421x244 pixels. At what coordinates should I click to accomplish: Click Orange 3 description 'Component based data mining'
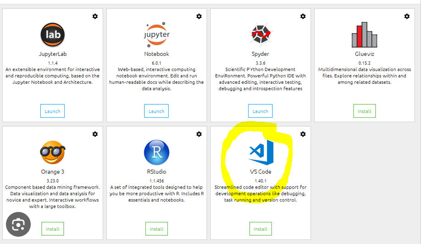coord(53,197)
